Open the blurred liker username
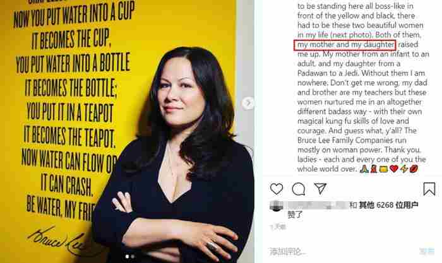Viewport: 442px width, 263px height. click(x=316, y=205)
